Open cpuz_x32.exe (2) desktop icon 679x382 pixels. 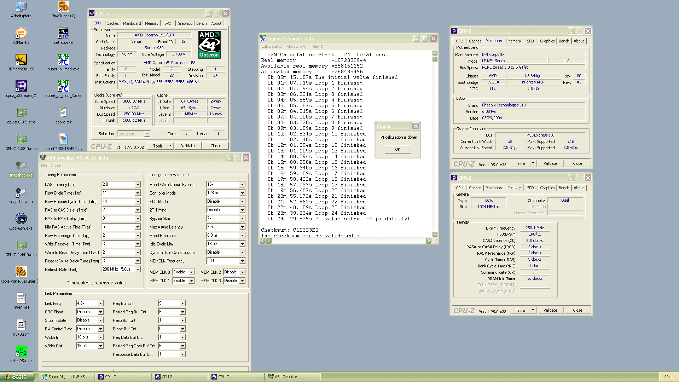click(21, 89)
